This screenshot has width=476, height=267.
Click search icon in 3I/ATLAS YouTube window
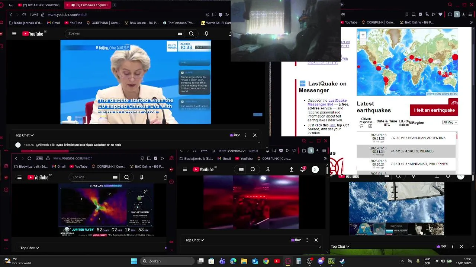127,177
